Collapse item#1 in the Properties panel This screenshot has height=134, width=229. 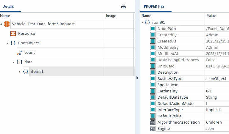(x=142, y=23)
